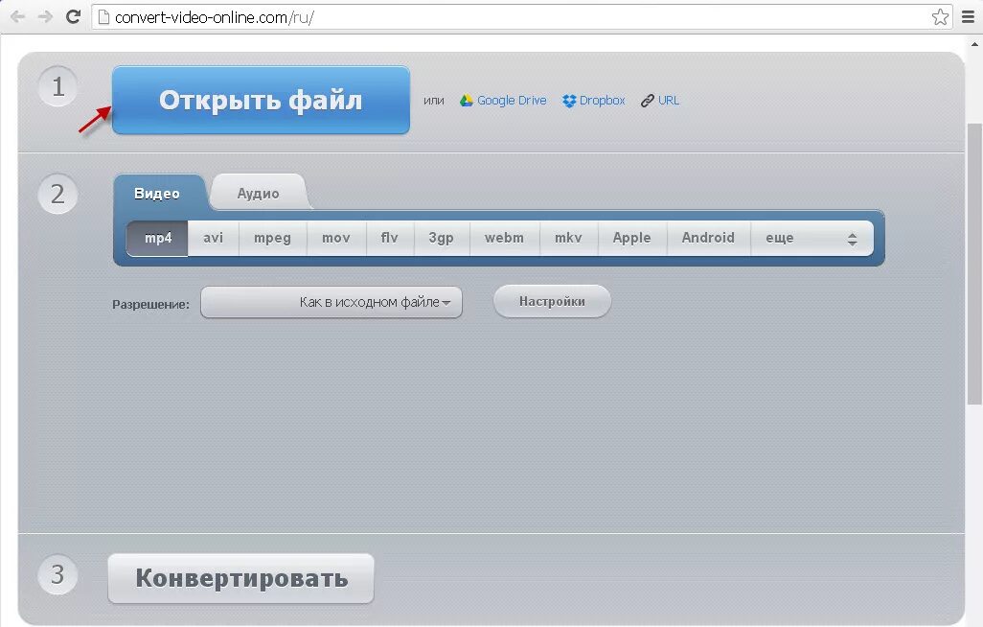Open the Настройки settings button
983x627 pixels.
click(x=552, y=301)
